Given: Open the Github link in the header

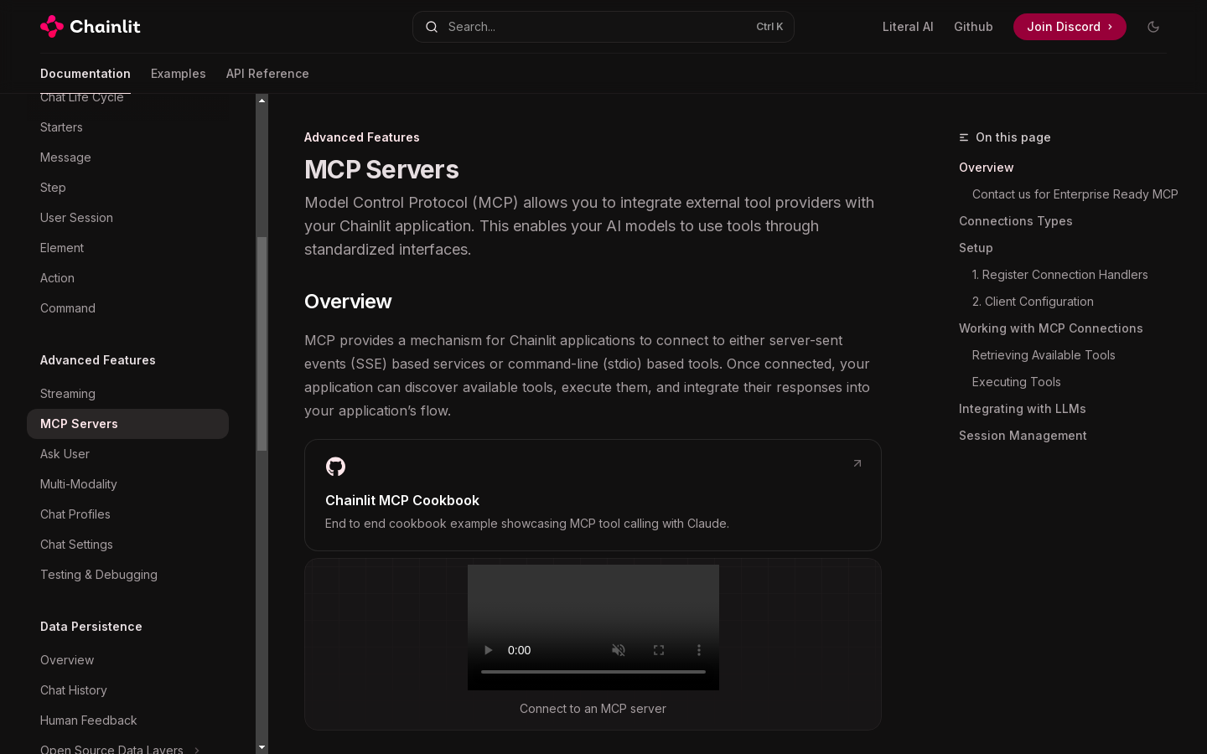Looking at the screenshot, I should tap(973, 27).
